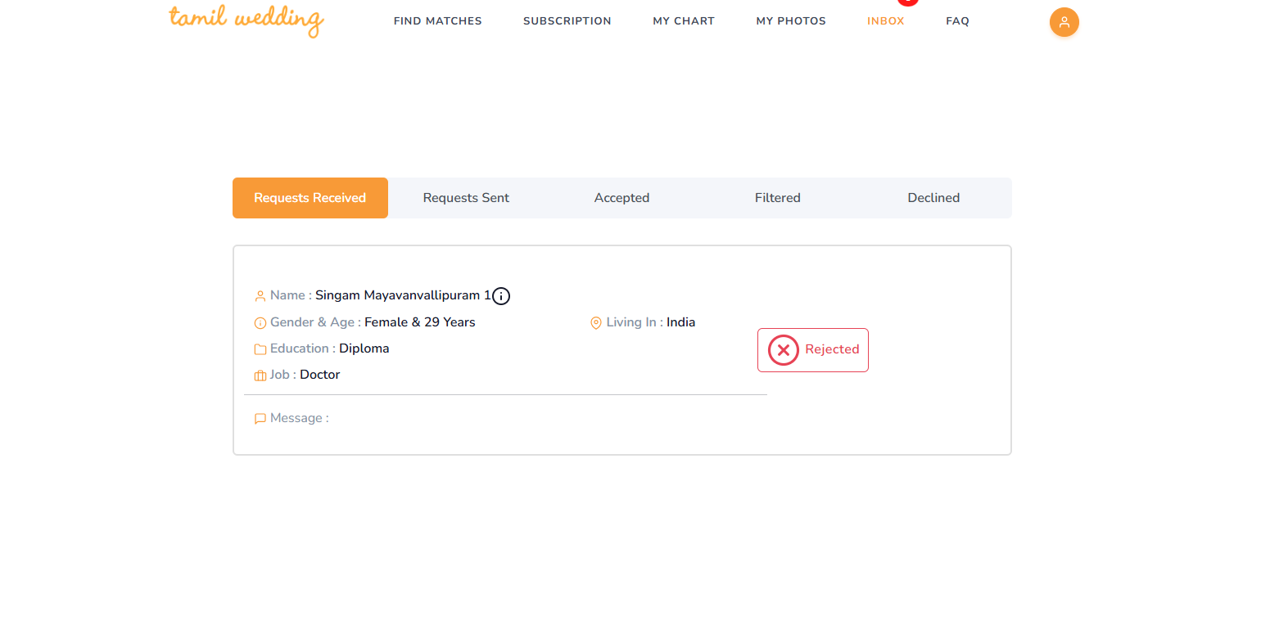1270x625 pixels.
Task: Switch to the Requests Sent tab
Action: pyautogui.click(x=466, y=198)
